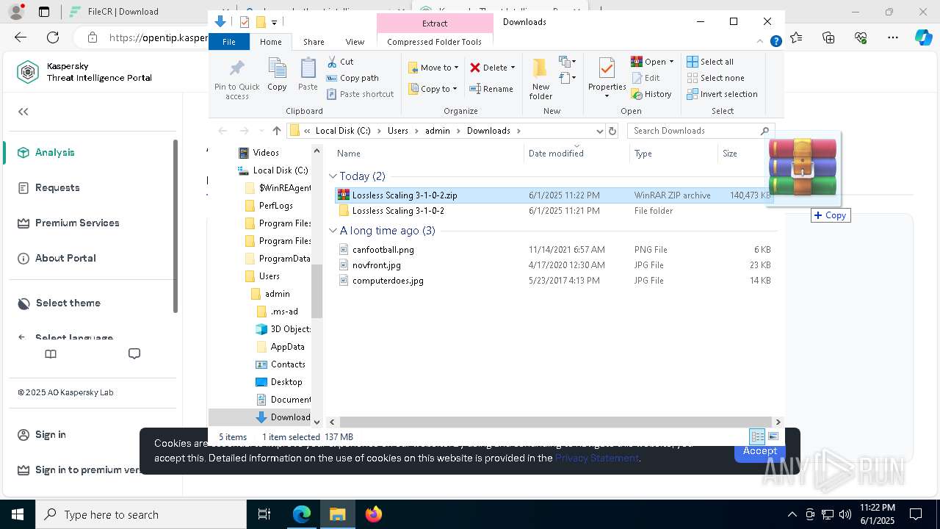Click the Extract contextual tab
The height and width of the screenshot is (529, 940).
tap(435, 23)
